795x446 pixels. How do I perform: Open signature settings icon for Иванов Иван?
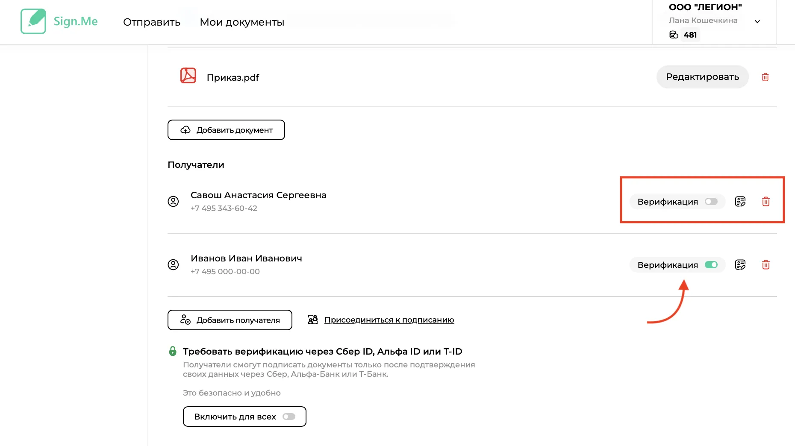coord(740,265)
